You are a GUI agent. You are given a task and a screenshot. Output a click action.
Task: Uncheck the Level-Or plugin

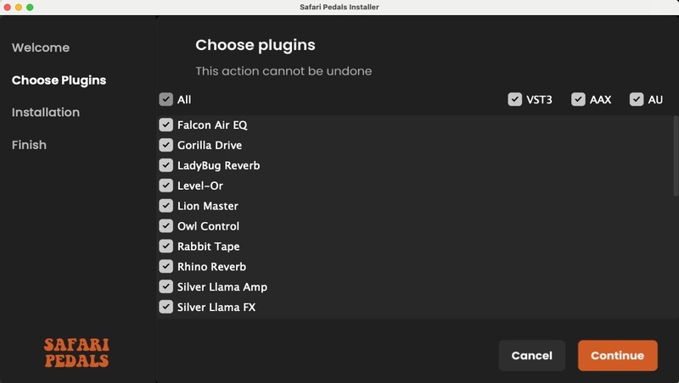click(x=166, y=186)
